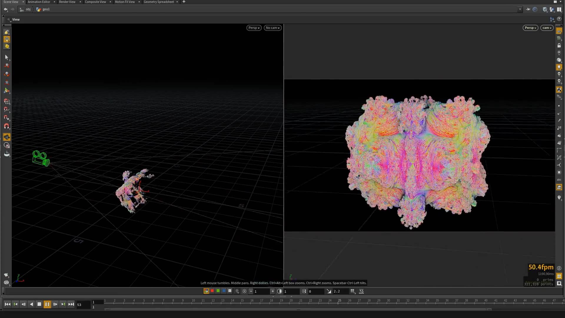Open the cam dropdown in the right viewport

pos(547,28)
